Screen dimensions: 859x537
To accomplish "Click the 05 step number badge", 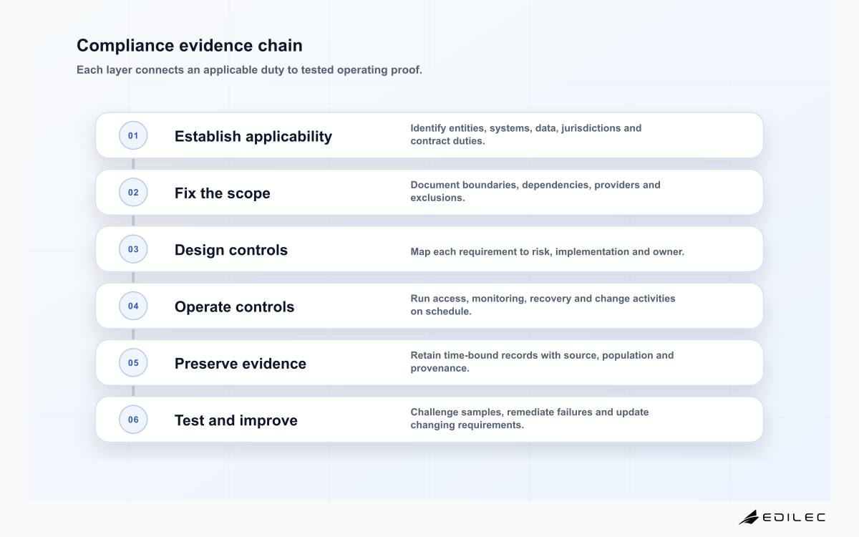I will (133, 362).
